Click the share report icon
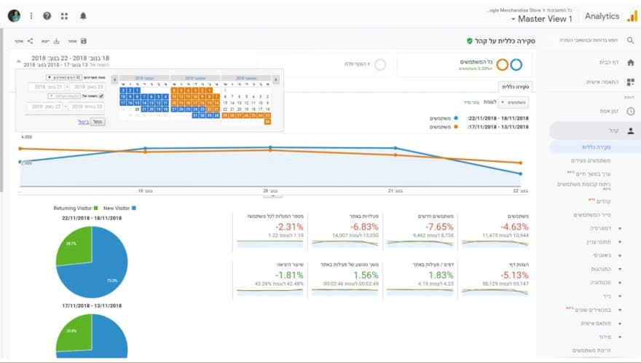641x363 pixels. 29,41
